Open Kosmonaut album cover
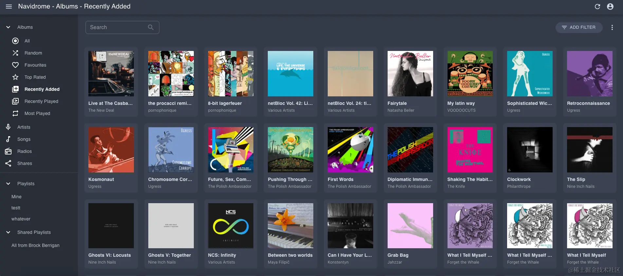The width and height of the screenshot is (623, 276). (x=111, y=150)
